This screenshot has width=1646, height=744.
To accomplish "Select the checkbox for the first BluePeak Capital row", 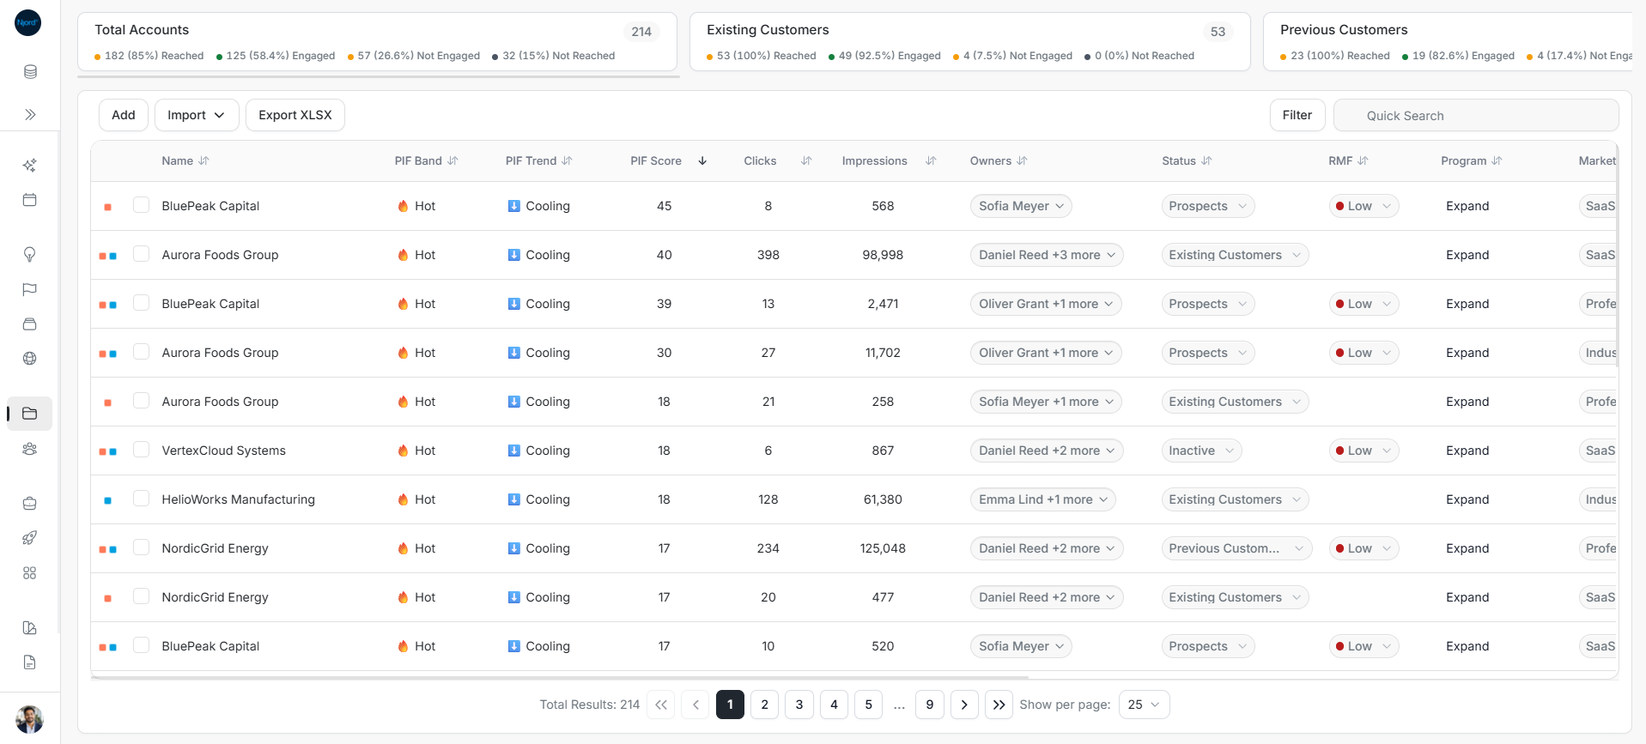I will 142,205.
